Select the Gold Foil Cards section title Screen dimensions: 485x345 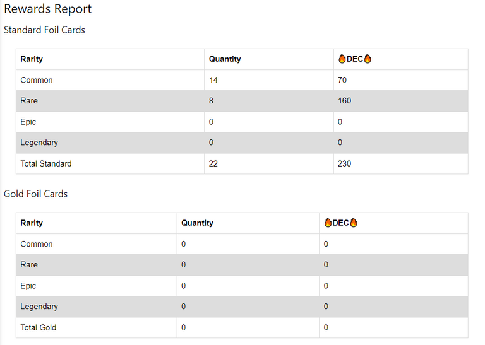(35, 194)
